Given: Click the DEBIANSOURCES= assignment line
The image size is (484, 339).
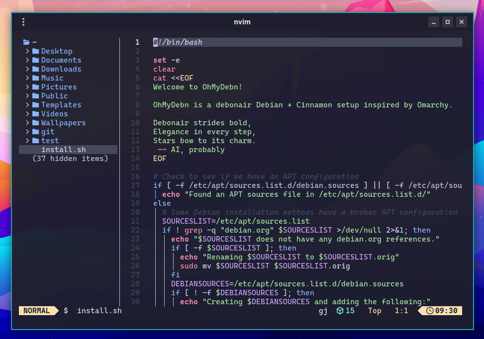Looking at the screenshot, I should [288, 284].
